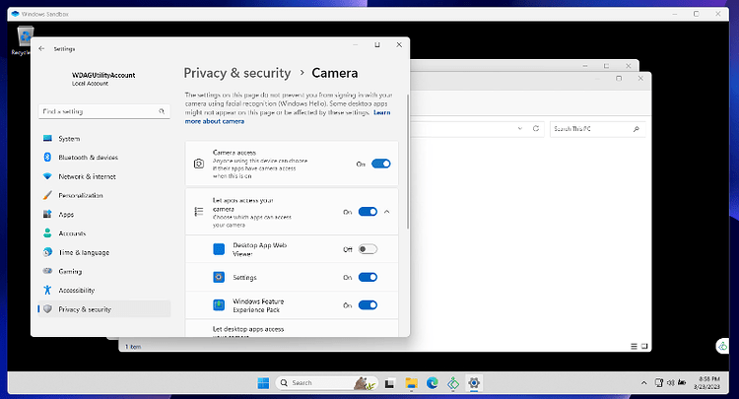The image size is (739, 399).
Task: Open File Explorer from the taskbar
Action: tap(412, 383)
